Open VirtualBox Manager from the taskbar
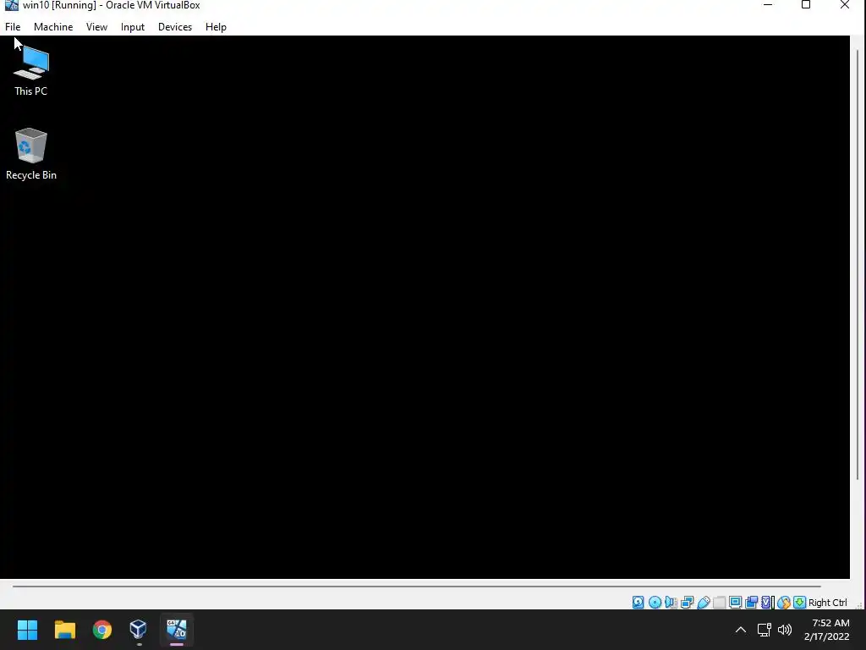This screenshot has height=650, width=866. pyautogui.click(x=139, y=630)
